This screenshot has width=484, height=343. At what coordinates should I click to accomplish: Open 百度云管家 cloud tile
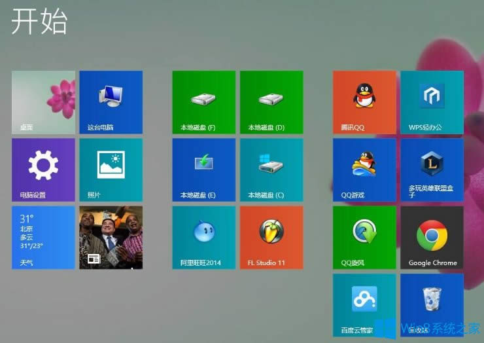coord(364,304)
